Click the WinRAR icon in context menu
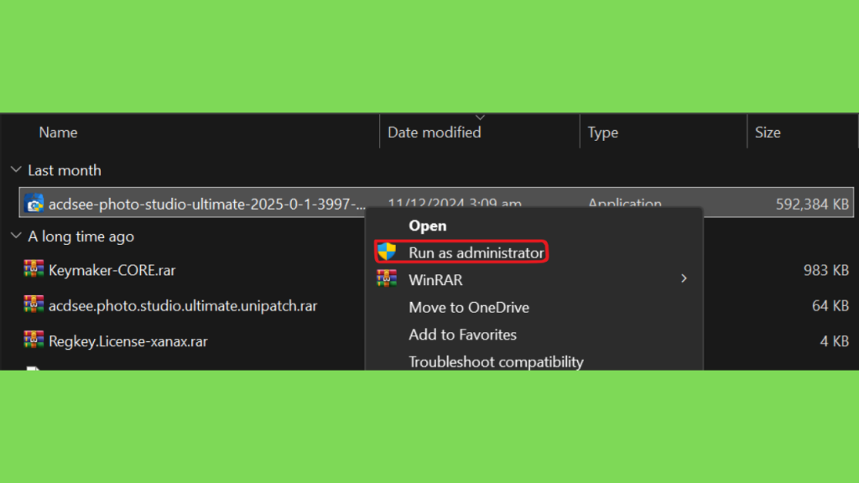 (387, 278)
